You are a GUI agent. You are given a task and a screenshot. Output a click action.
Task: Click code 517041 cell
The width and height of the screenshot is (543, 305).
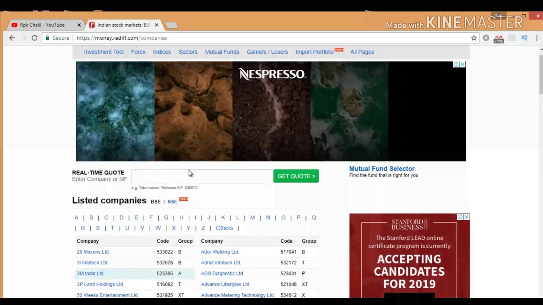tap(288, 252)
